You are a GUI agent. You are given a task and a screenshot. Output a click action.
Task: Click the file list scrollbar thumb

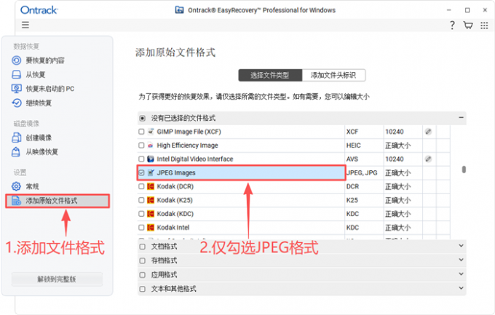point(464,170)
